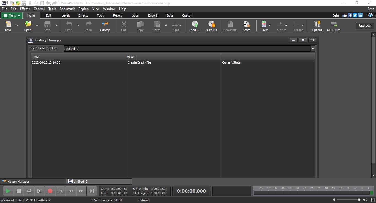Open NCH Suite toolbox icon
This screenshot has height=203, width=376.
[x=334, y=26]
